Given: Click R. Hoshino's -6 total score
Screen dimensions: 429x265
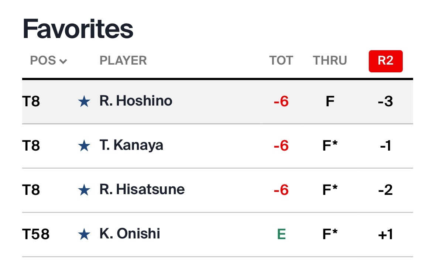Looking at the screenshot, I should (281, 101).
